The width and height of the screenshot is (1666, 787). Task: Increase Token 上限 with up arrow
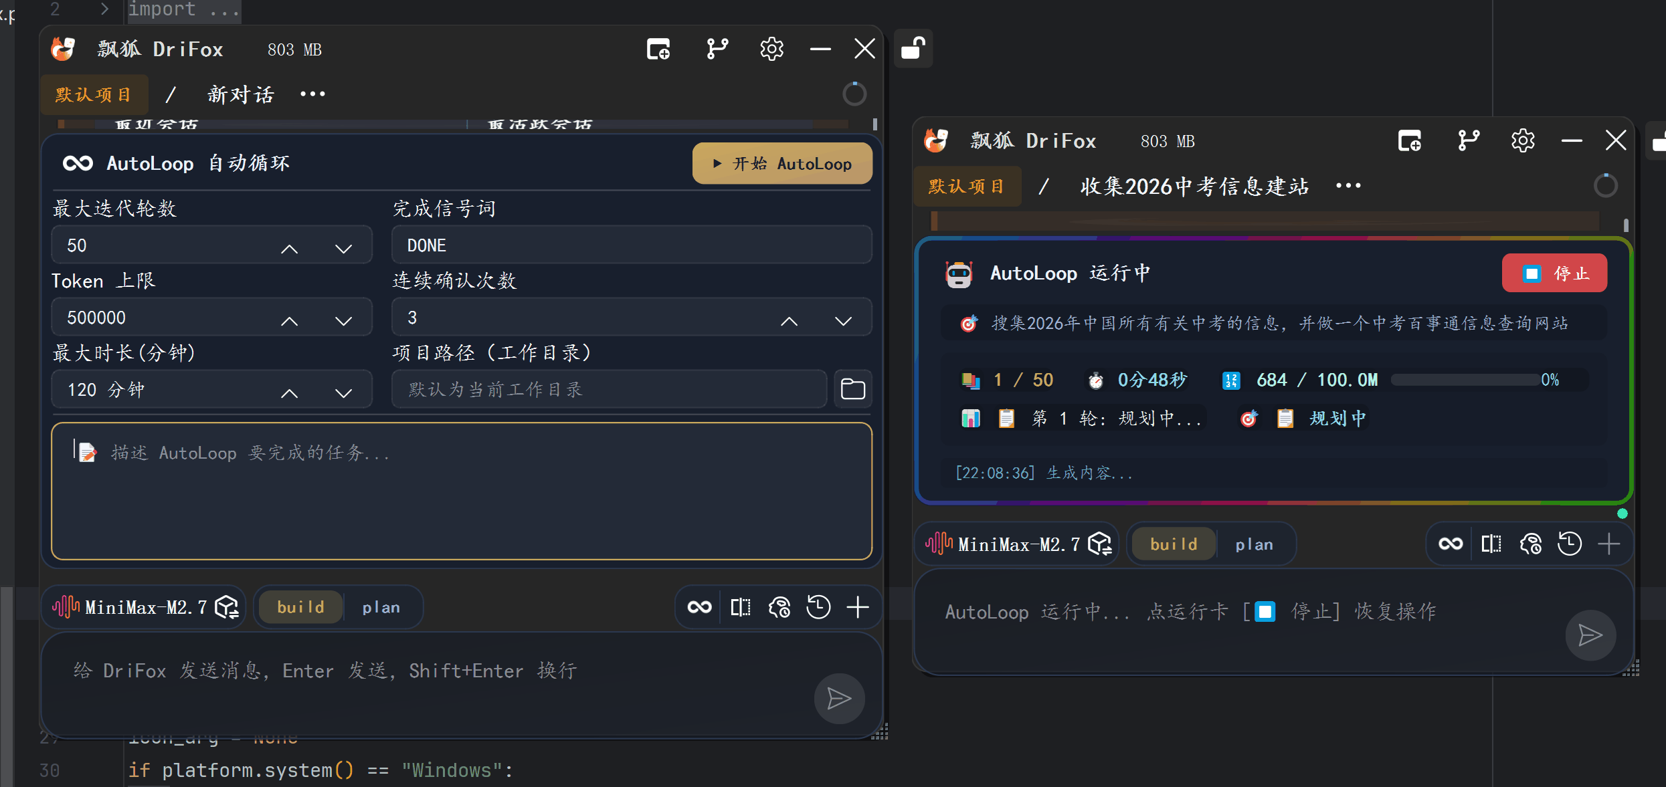[289, 321]
